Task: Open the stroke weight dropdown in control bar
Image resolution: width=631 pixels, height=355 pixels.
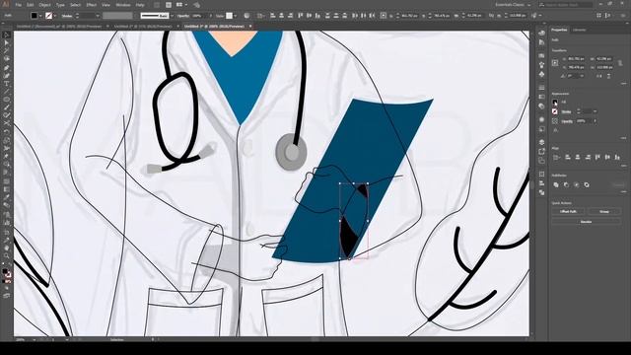Action: pos(97,16)
